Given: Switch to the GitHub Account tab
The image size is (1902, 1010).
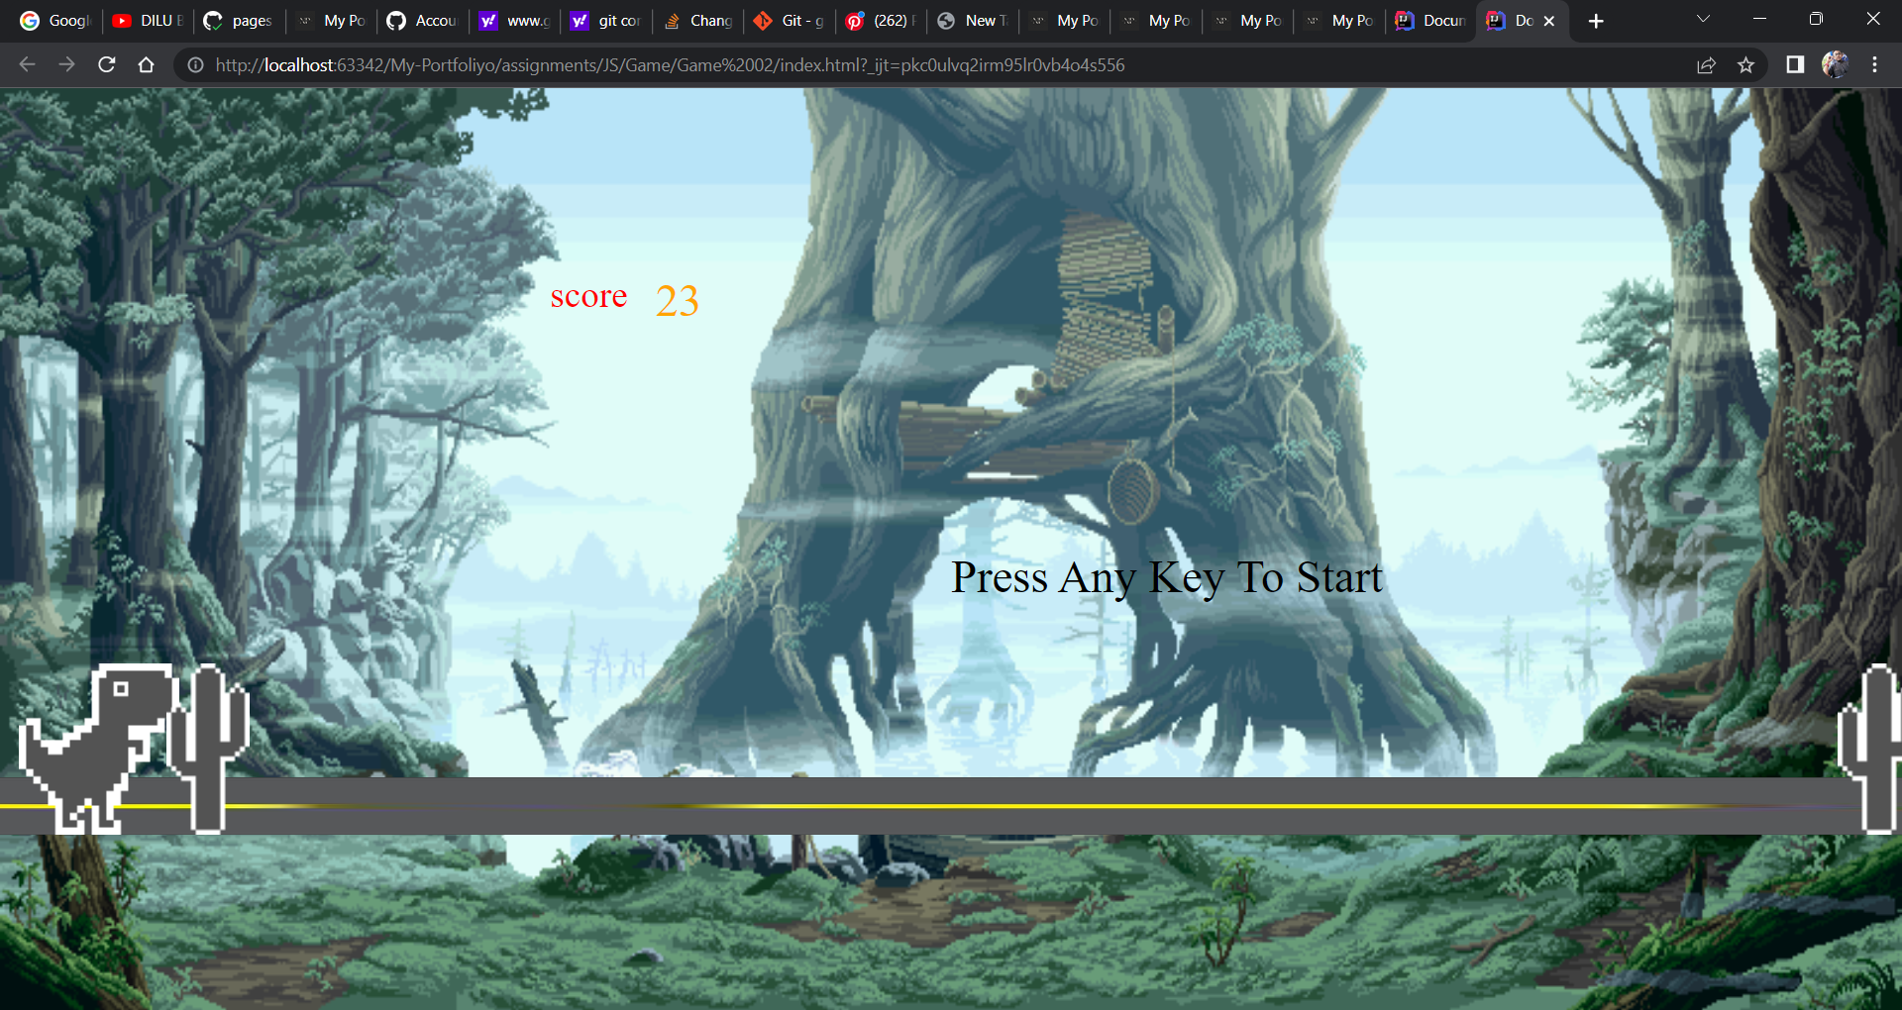Looking at the screenshot, I should pos(423,21).
